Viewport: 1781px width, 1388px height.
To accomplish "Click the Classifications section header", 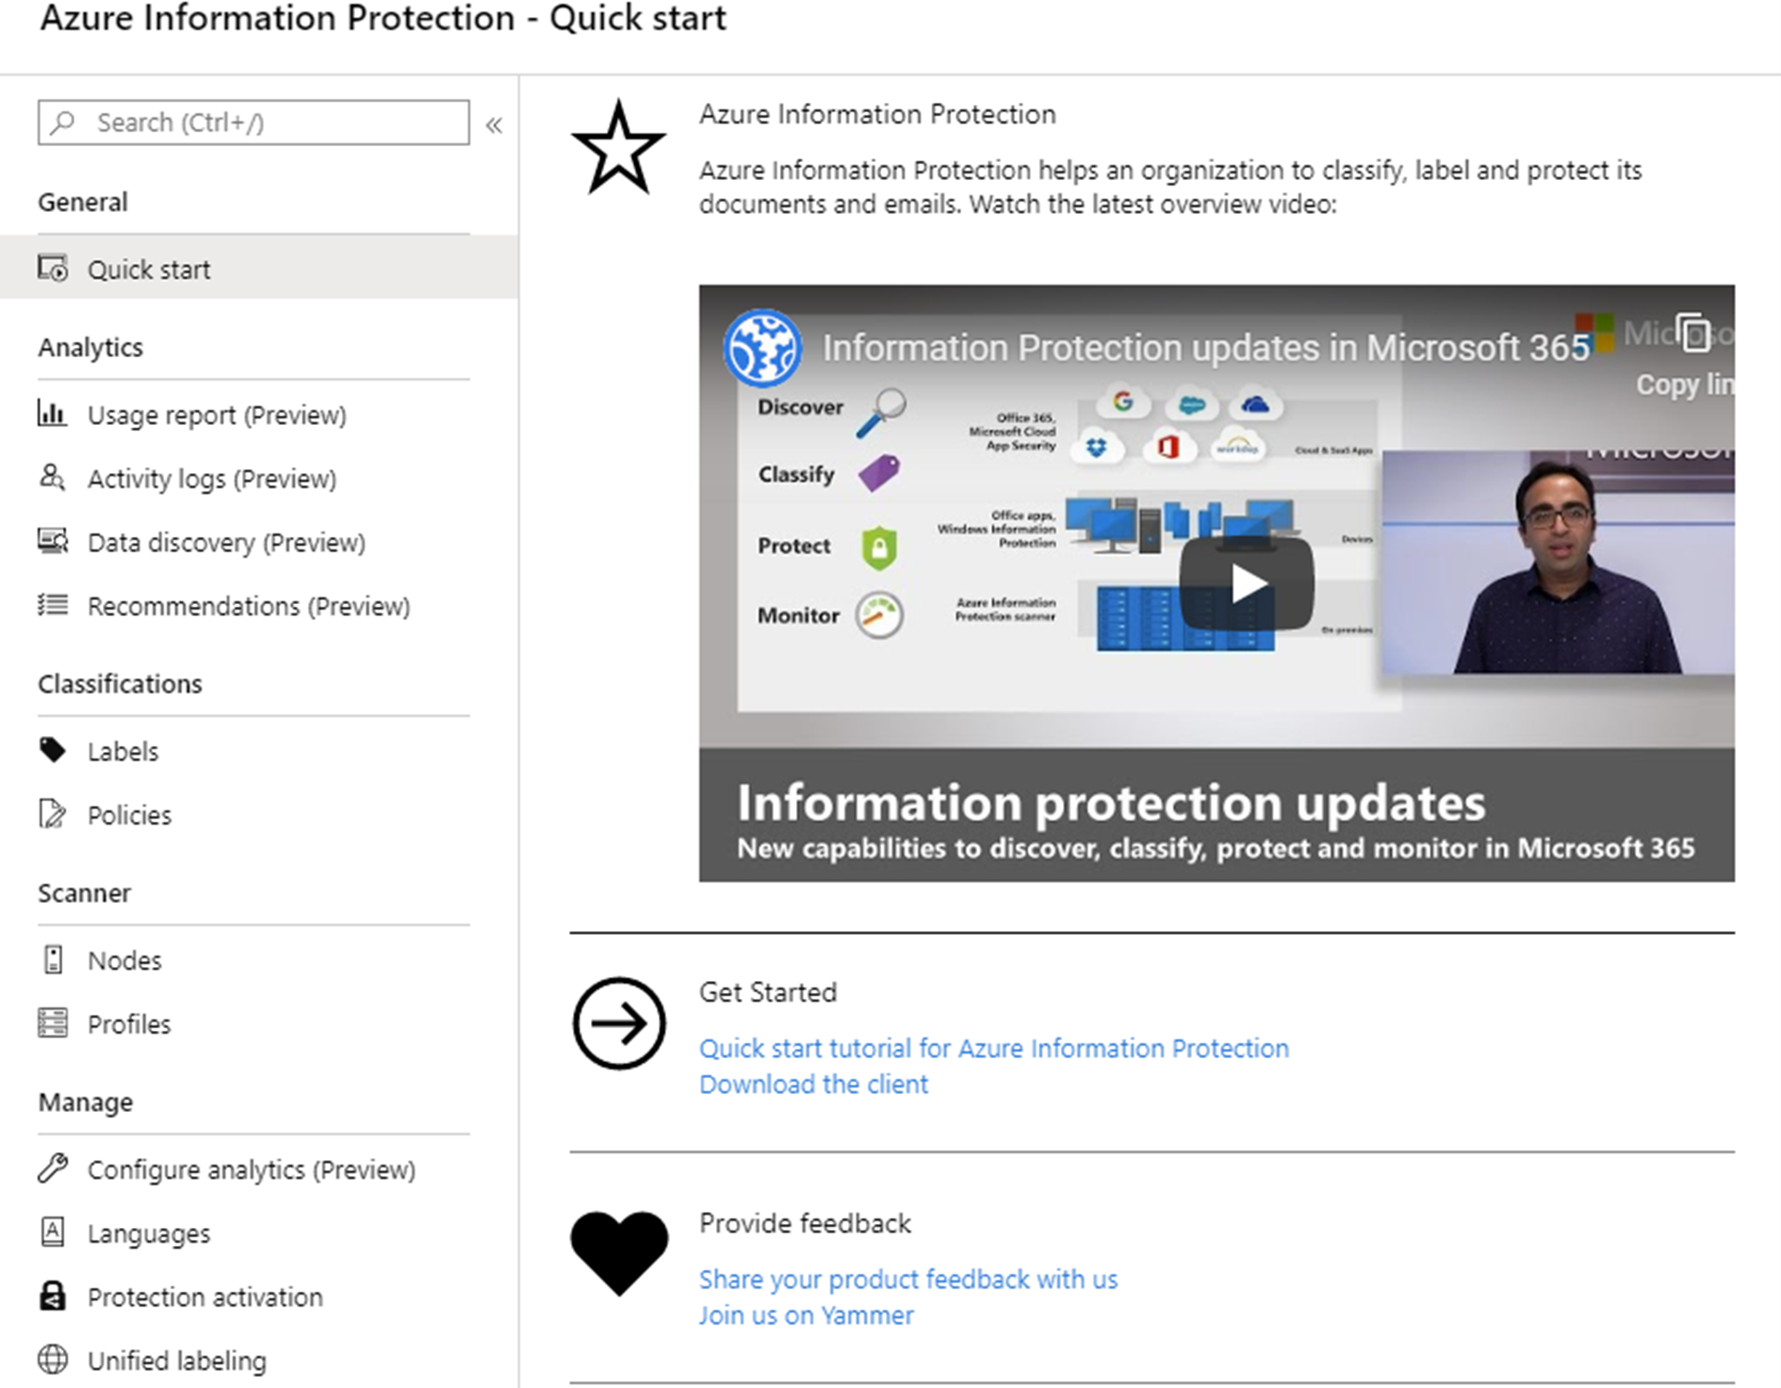I will click(120, 683).
